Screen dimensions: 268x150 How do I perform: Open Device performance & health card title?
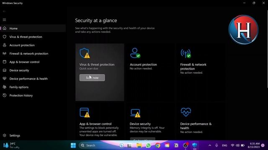[196, 126]
